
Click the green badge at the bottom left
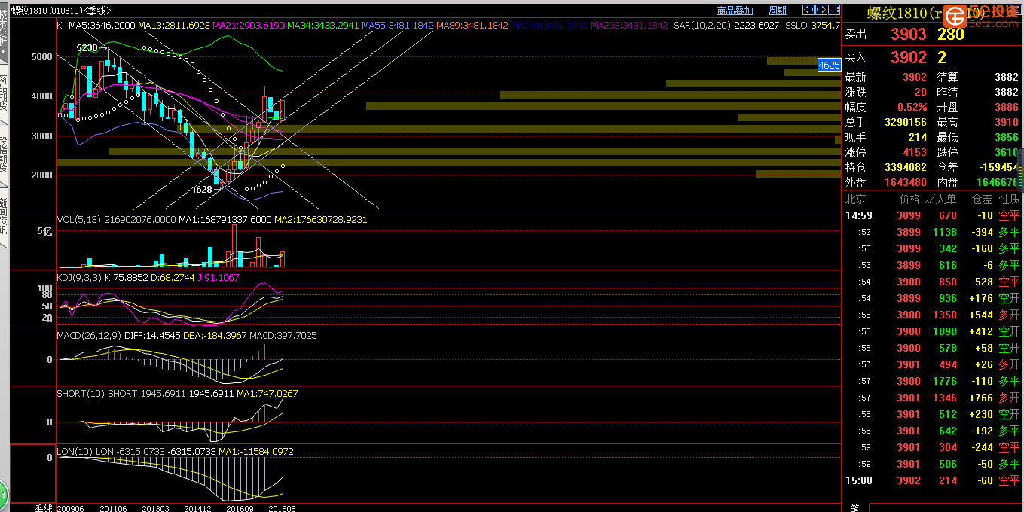(x=3, y=495)
